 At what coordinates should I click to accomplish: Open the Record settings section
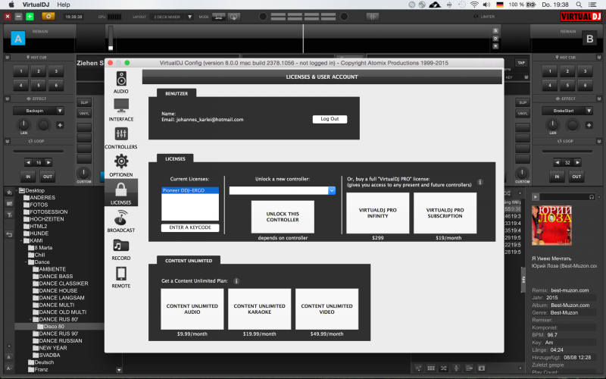click(x=121, y=249)
